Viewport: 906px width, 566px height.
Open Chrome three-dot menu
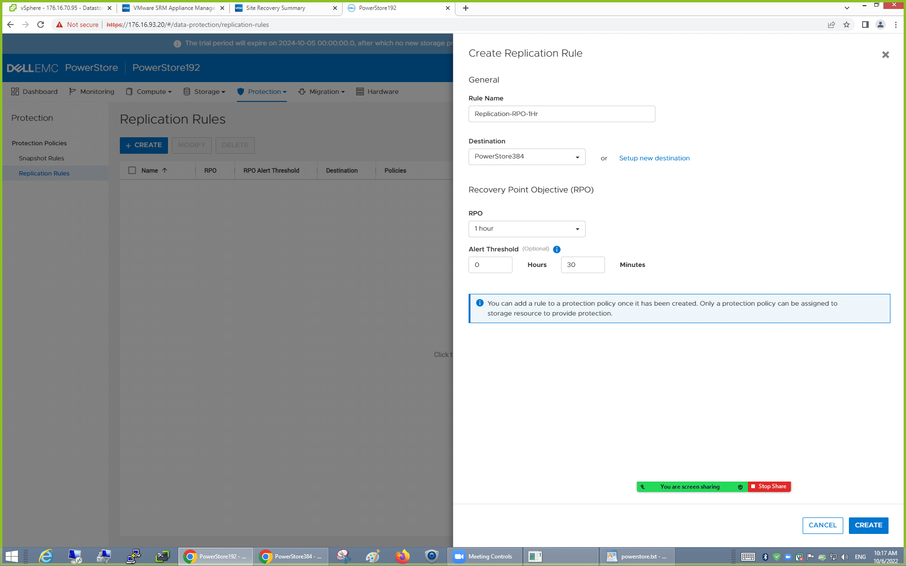(896, 25)
